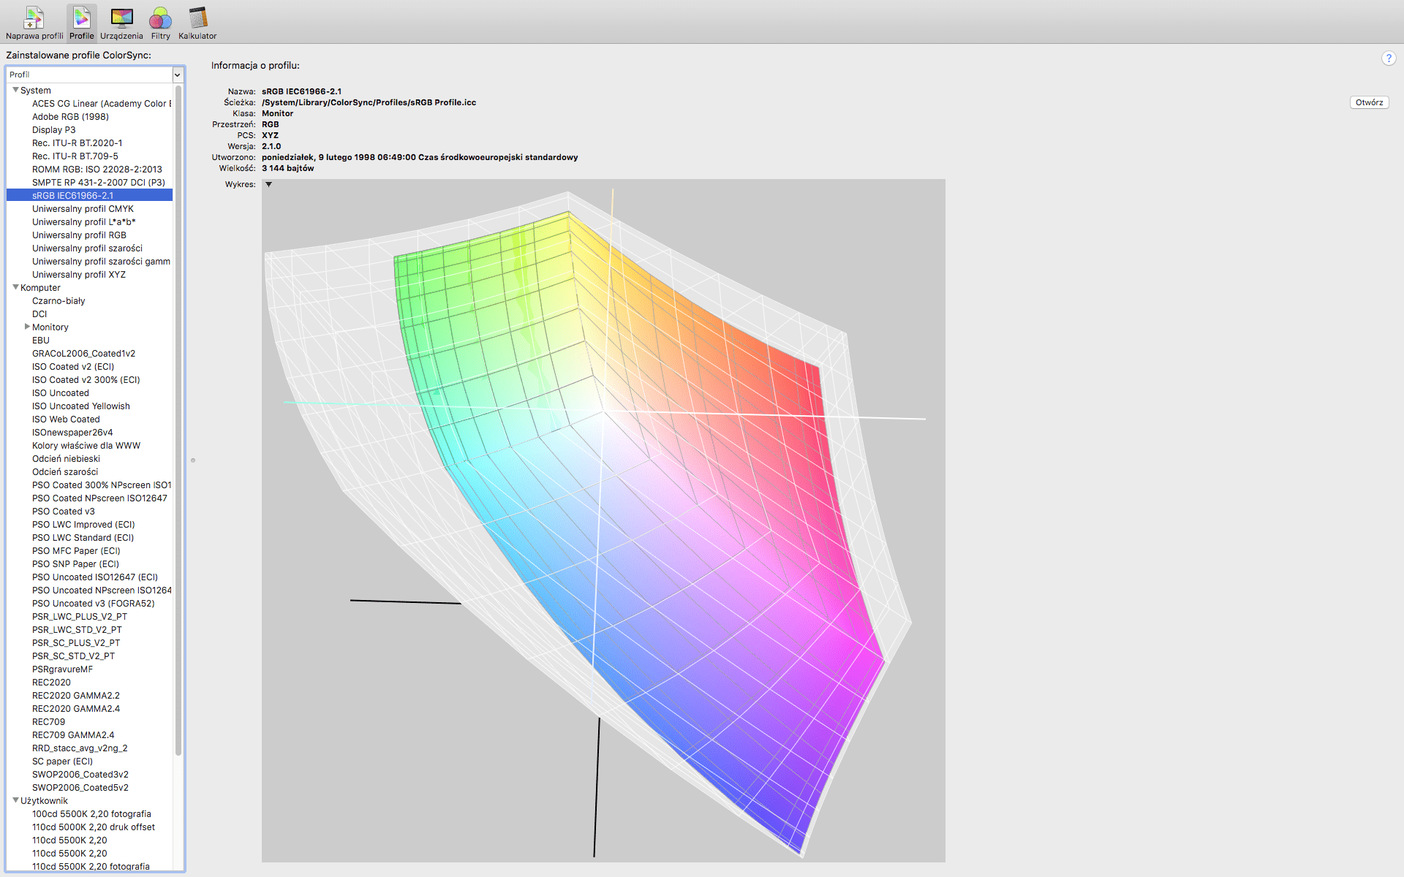1404x877 pixels.
Task: Select REC709 GAMMA2.4 profile
Action: 73,735
